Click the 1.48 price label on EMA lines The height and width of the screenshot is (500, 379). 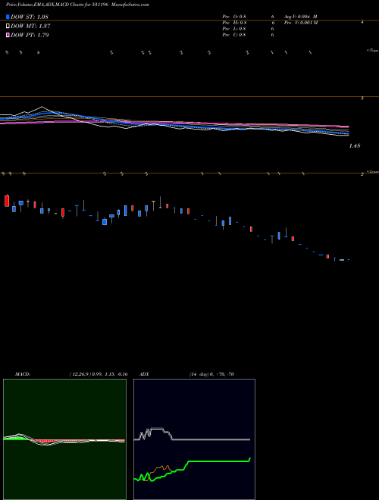coord(355,145)
